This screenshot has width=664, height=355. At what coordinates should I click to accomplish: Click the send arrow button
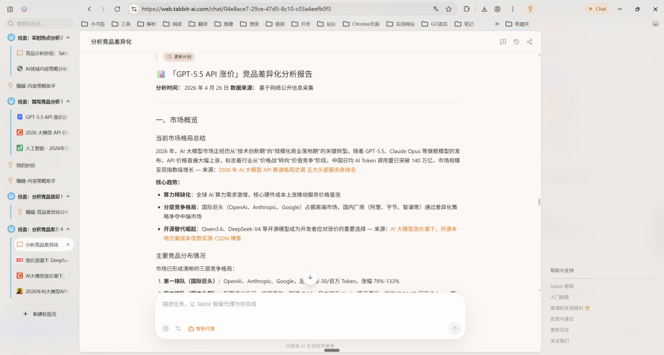(454, 329)
